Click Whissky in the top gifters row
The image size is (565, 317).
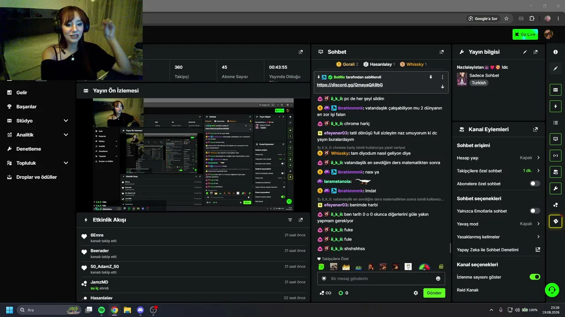click(x=415, y=64)
